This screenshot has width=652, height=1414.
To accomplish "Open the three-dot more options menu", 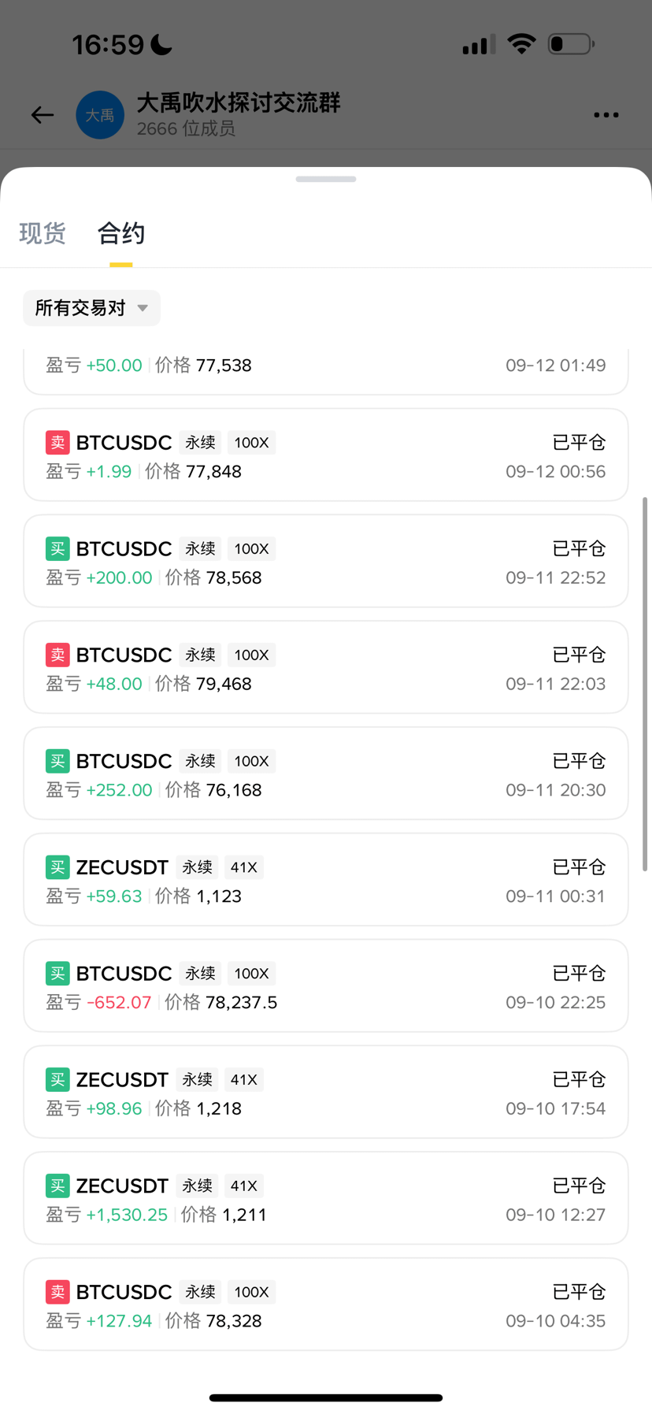I will [x=606, y=115].
